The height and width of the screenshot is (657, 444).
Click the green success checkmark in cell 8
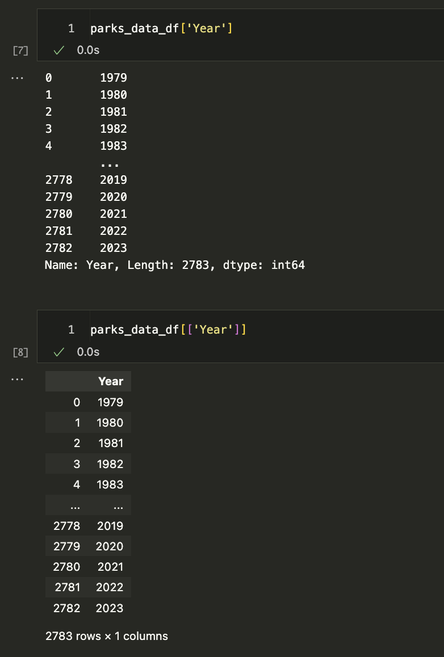coord(58,352)
